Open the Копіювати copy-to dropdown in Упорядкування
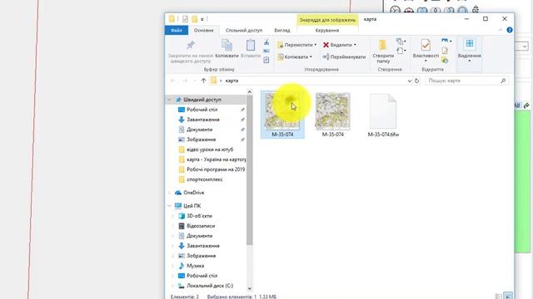The height and width of the screenshot is (299, 533). click(295, 57)
